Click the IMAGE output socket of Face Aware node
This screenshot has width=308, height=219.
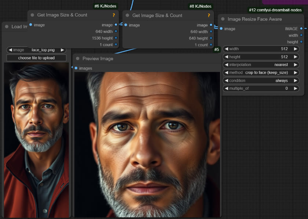click(x=301, y=29)
